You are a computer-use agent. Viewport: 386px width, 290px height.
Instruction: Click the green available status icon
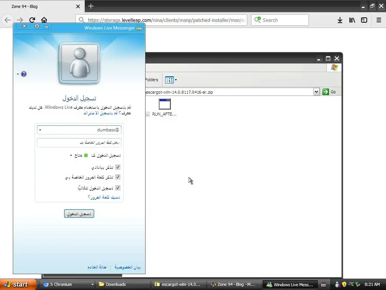point(86,155)
